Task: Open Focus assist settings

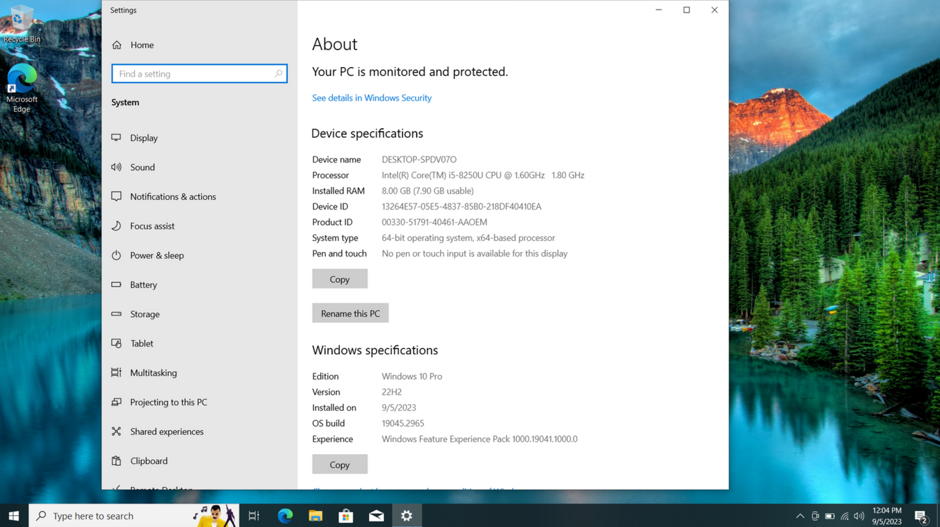Action: (152, 226)
